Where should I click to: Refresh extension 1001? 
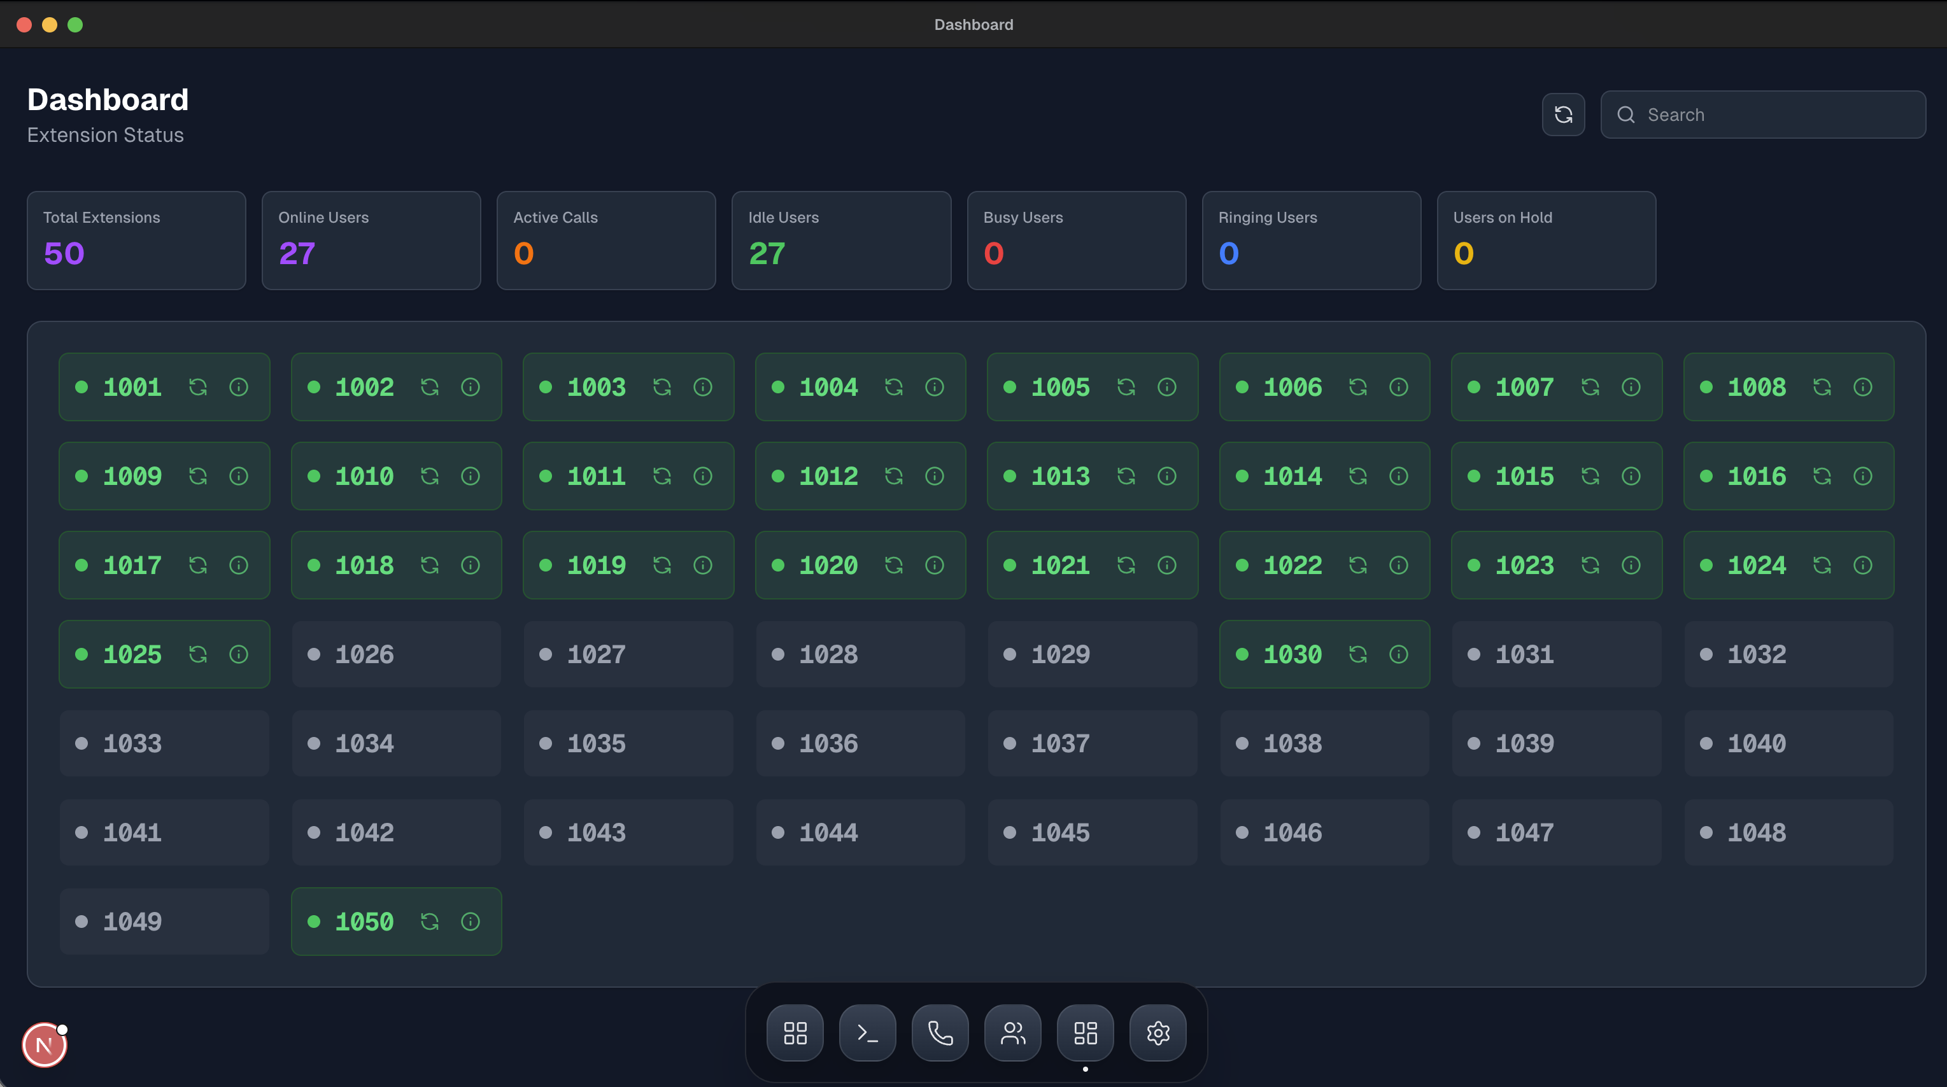pos(198,387)
